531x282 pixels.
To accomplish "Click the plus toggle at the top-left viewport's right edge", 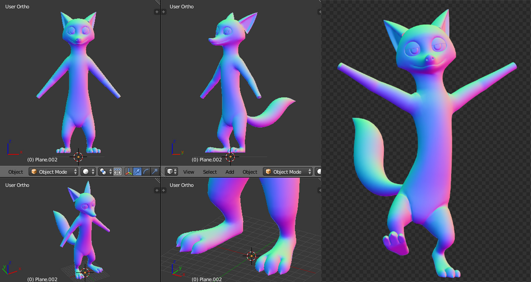I will tap(157, 12).
